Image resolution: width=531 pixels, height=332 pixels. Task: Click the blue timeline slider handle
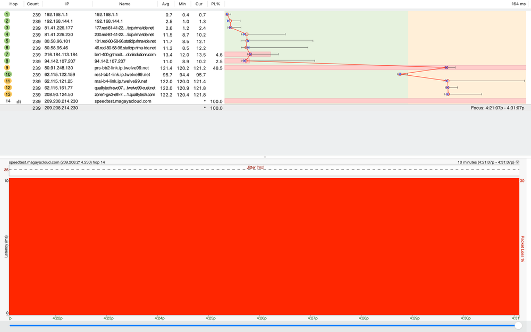click(x=518, y=326)
